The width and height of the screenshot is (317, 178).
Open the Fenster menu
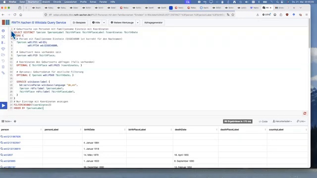coord(103,2)
